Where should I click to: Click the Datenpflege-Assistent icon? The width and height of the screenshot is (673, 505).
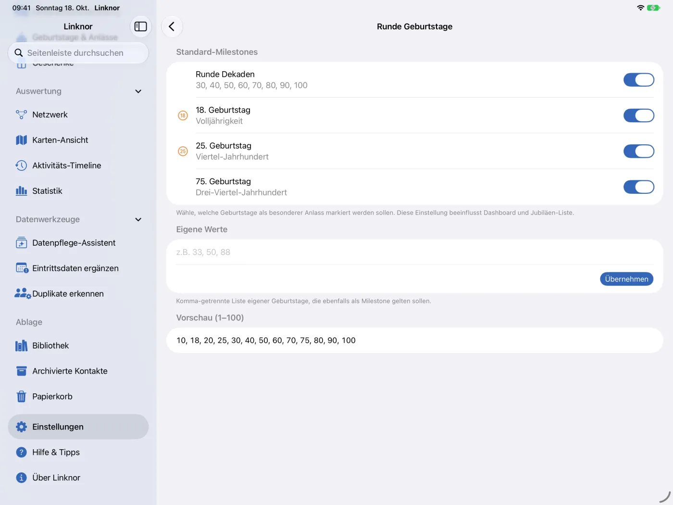(x=21, y=243)
